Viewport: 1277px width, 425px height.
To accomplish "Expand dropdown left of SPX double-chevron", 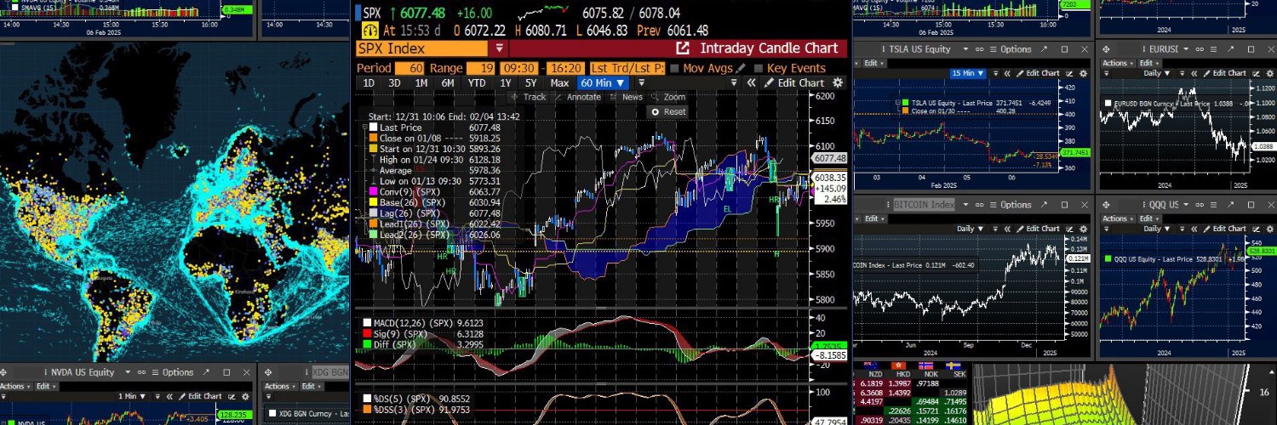I will (734, 82).
